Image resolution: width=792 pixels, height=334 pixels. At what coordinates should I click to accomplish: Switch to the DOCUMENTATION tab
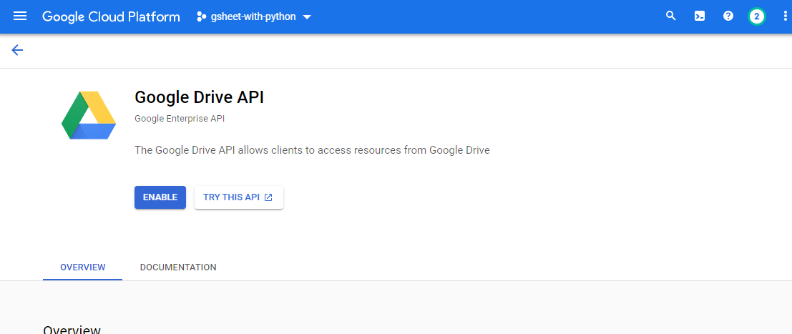(x=178, y=267)
